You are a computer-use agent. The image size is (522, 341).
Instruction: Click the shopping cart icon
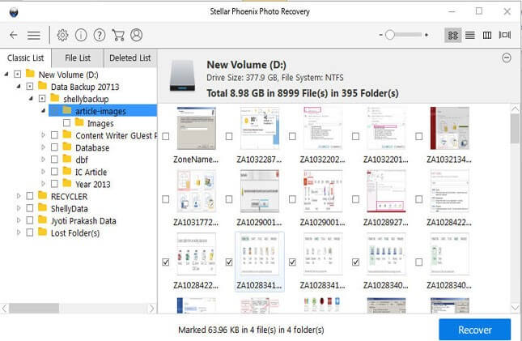point(118,35)
